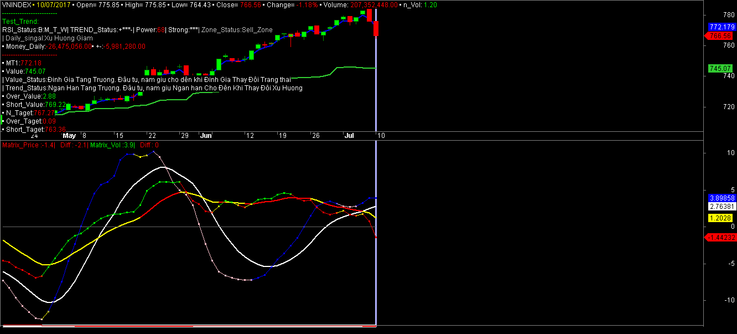Select the Jul label on date axis

point(349,135)
